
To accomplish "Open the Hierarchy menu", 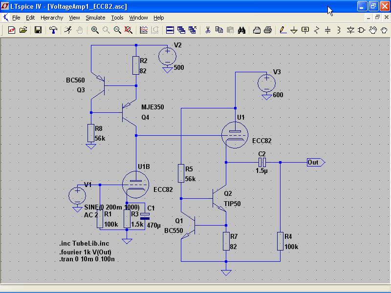I will [x=52, y=18].
